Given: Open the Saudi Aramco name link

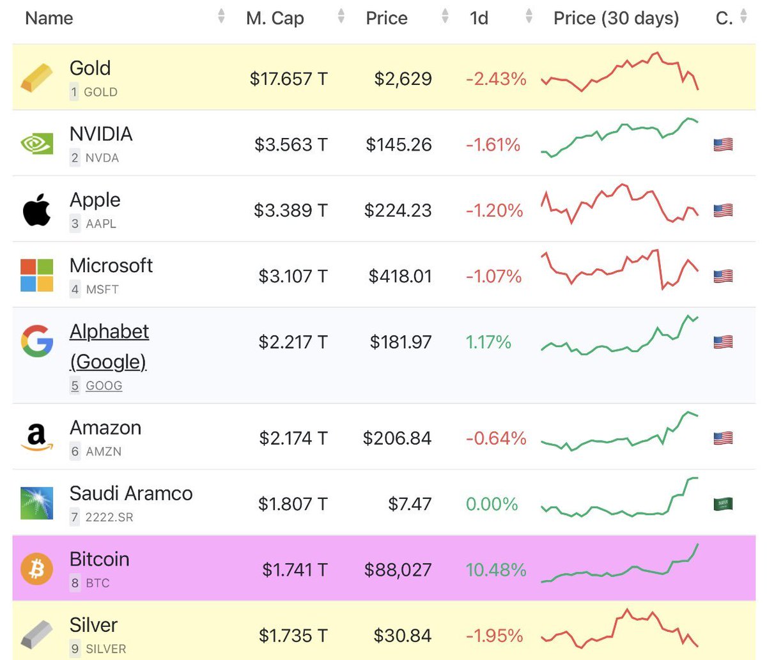Looking at the screenshot, I should coord(131,493).
